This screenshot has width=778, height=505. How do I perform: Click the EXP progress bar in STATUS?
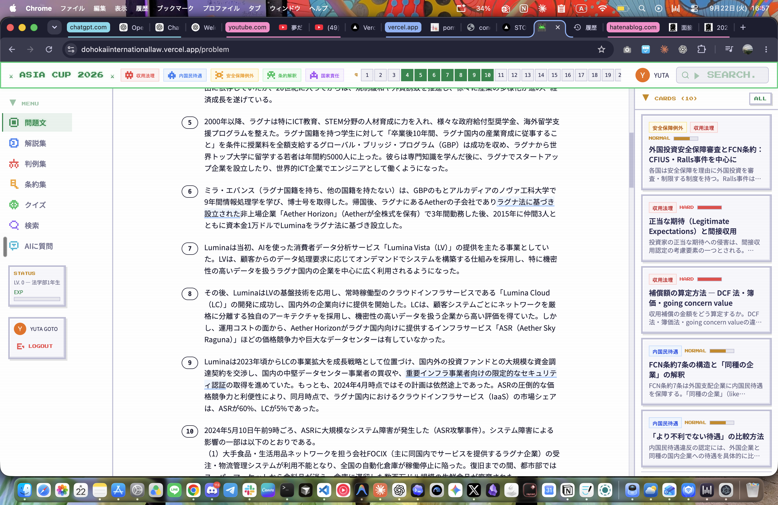tap(37, 299)
